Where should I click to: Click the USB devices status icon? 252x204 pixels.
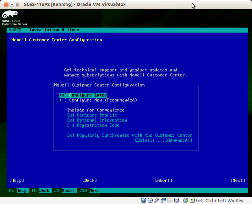point(157,200)
